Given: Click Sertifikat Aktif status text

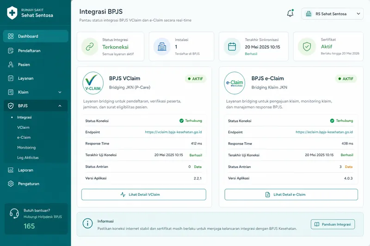Looking at the screenshot, I should click(x=327, y=47).
